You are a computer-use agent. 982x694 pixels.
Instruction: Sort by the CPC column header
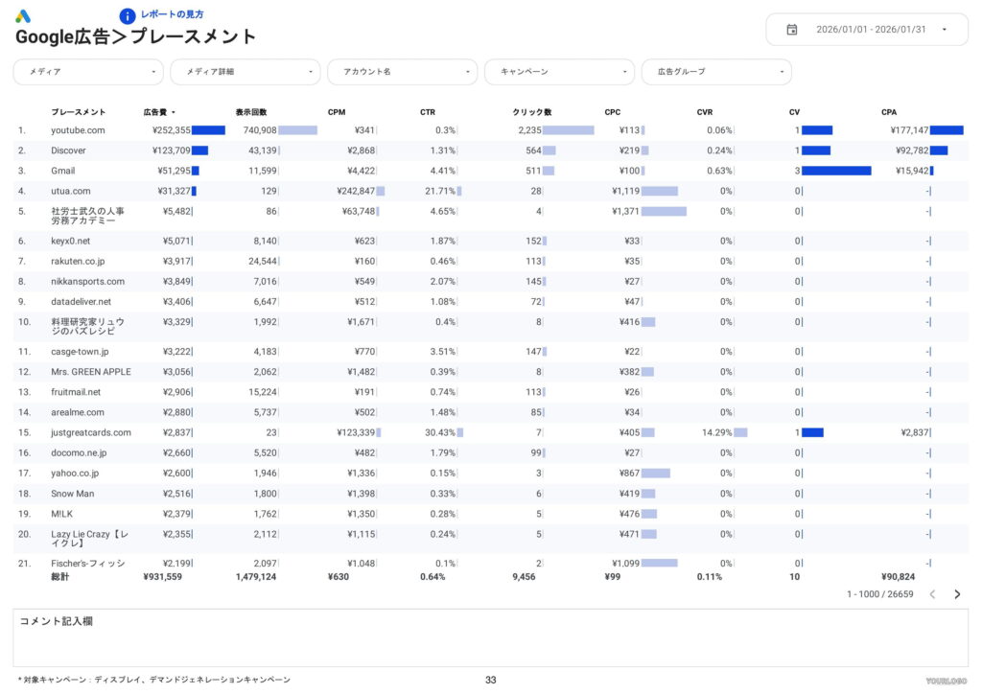613,112
